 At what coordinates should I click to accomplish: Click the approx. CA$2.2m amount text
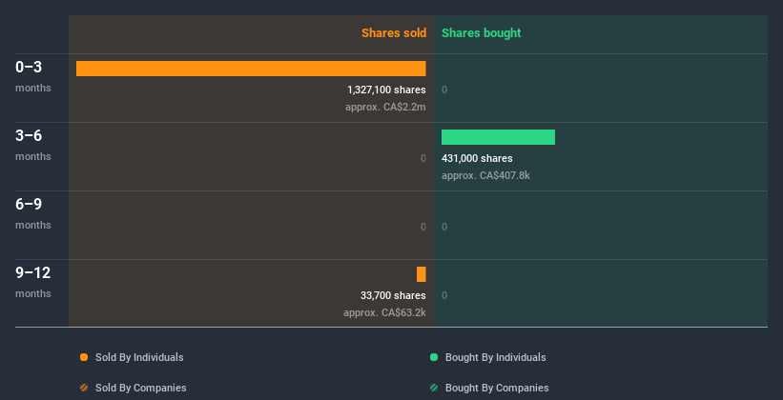coord(385,107)
